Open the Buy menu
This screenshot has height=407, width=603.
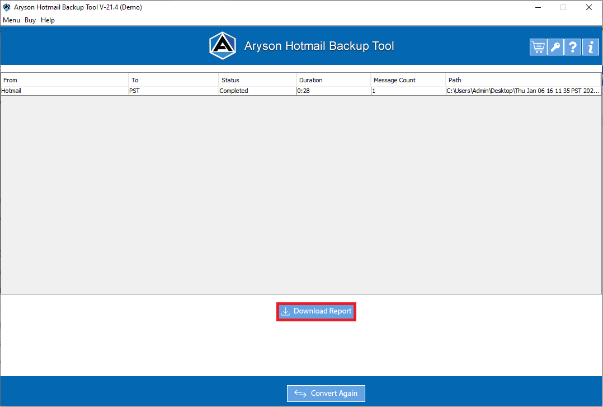point(30,20)
